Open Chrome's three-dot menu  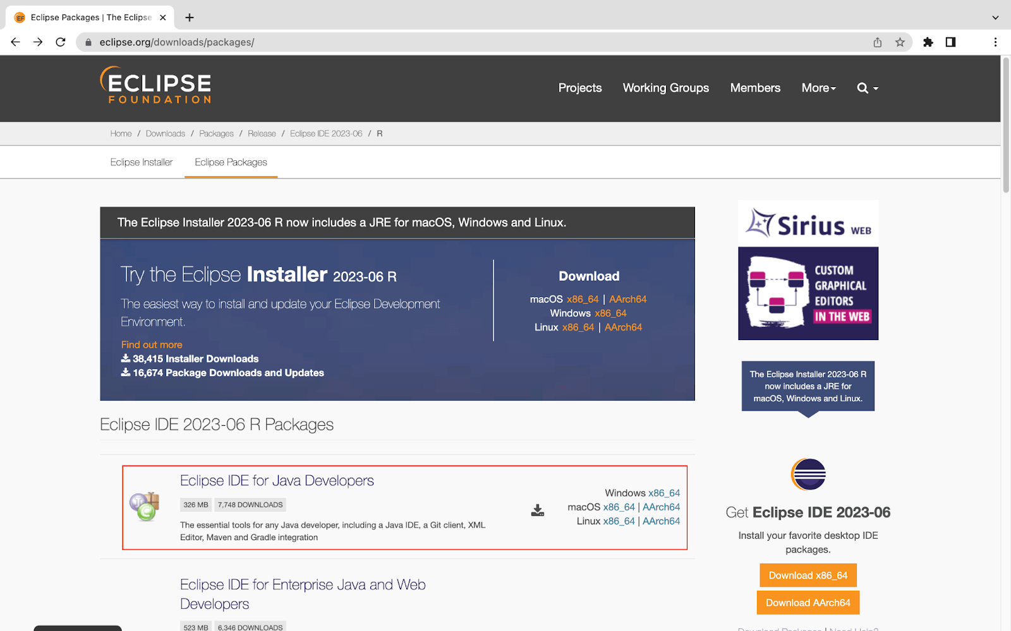pyautogui.click(x=995, y=42)
